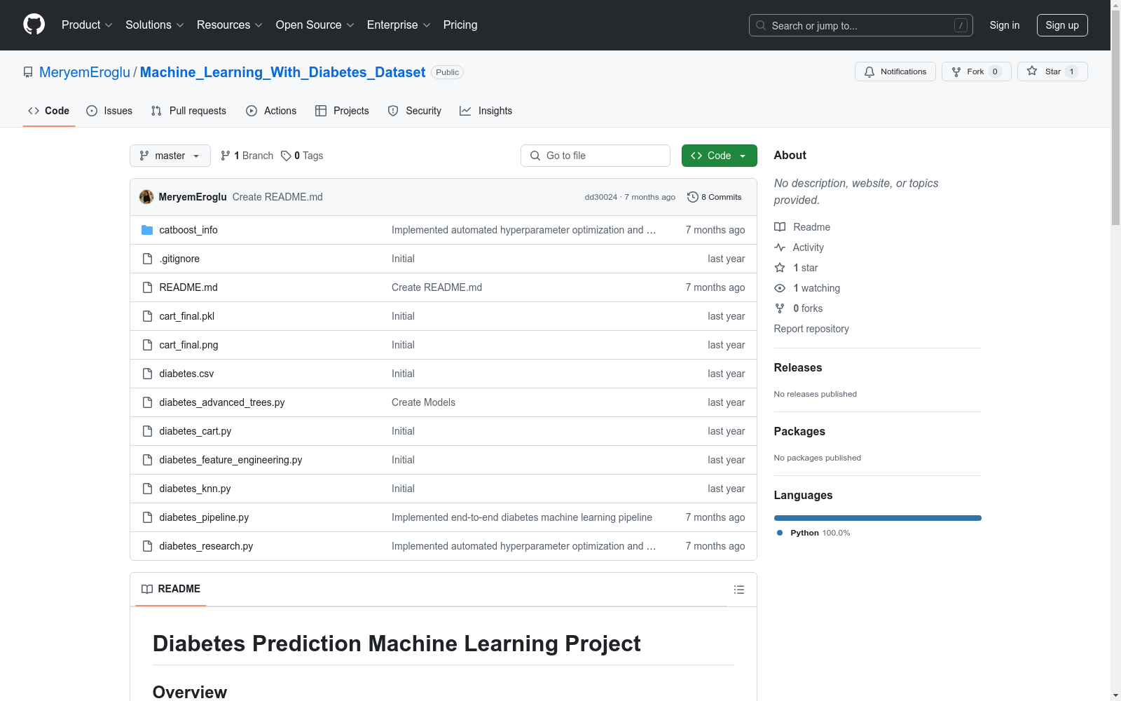
Task: Star this repository
Action: pos(1052,72)
